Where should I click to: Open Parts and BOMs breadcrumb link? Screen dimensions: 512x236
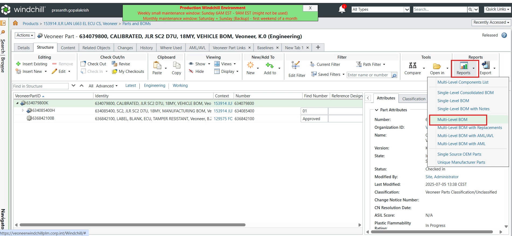coord(136,24)
